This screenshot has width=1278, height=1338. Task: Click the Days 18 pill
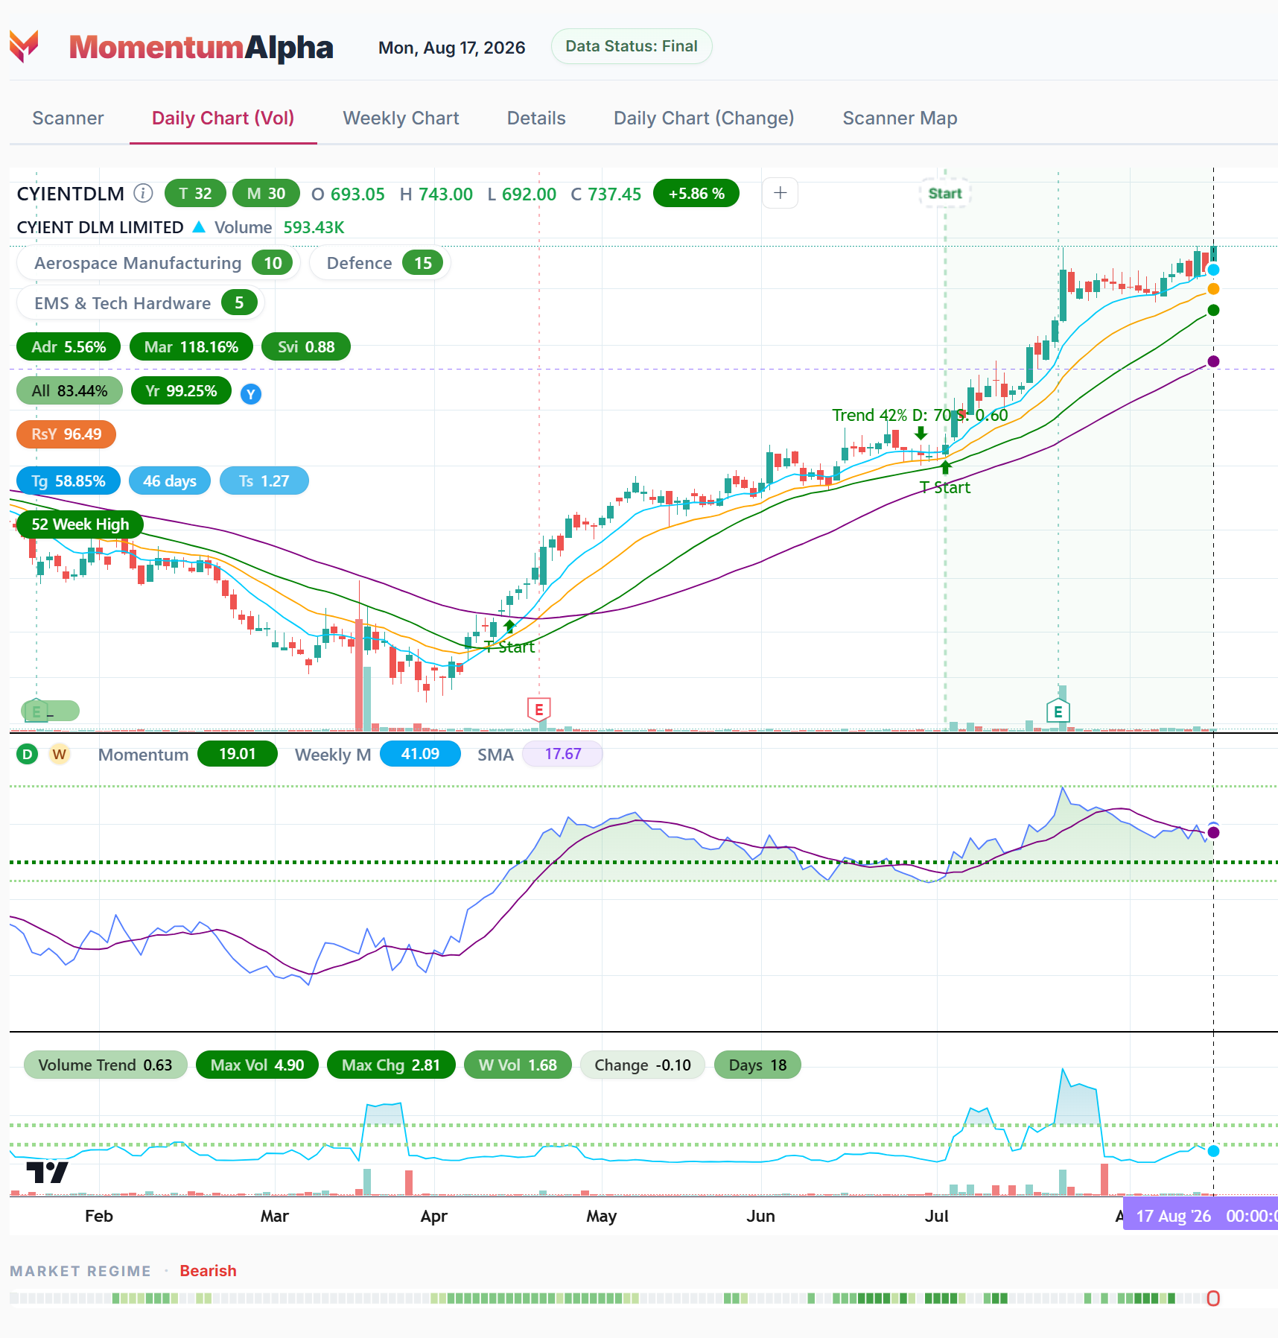[757, 1065]
